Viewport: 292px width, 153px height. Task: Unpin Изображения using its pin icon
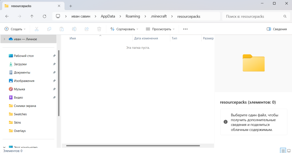(54, 81)
